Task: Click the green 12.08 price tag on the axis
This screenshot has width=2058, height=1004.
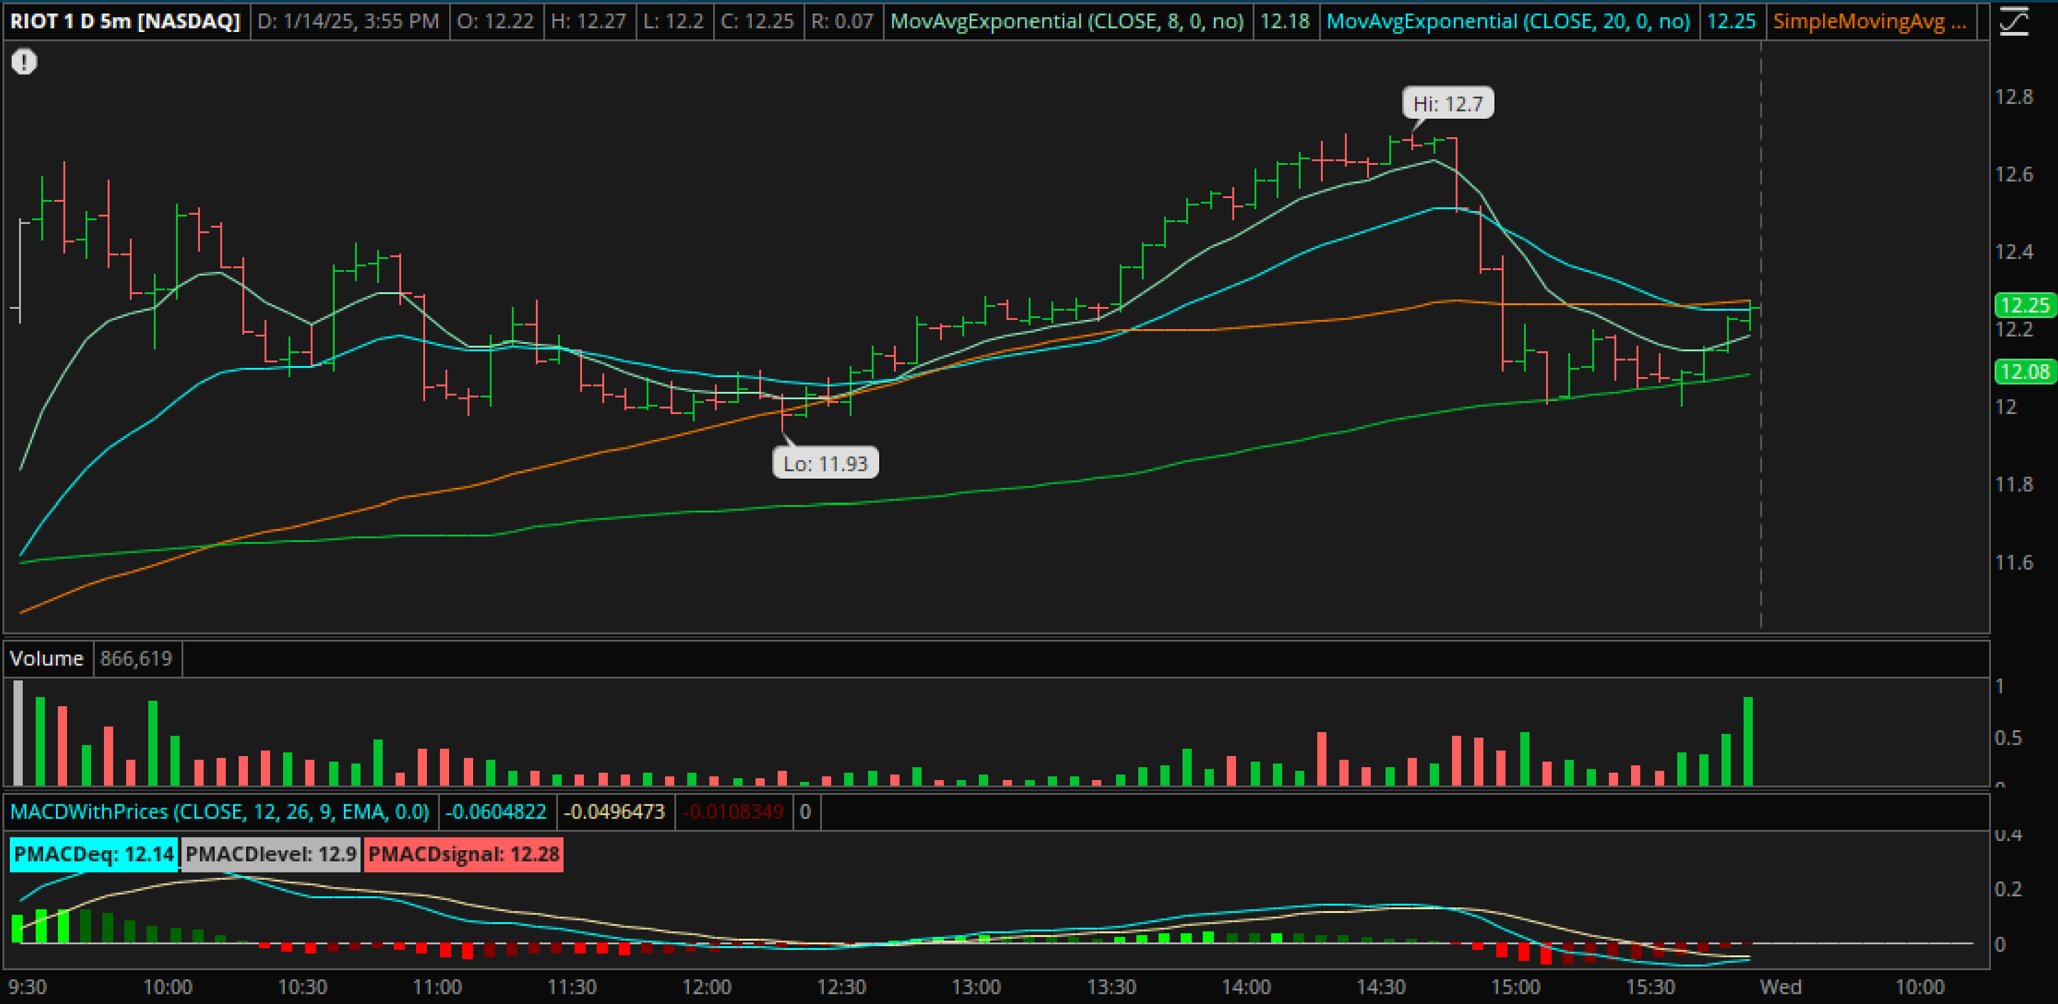Action: (x=2025, y=372)
